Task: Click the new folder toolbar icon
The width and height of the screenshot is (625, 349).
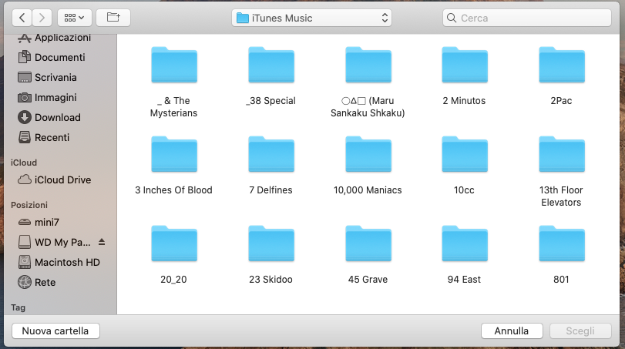Action: pyautogui.click(x=113, y=18)
